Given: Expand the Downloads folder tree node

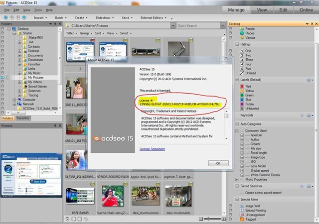Looking at the screenshot, I should [19, 60].
